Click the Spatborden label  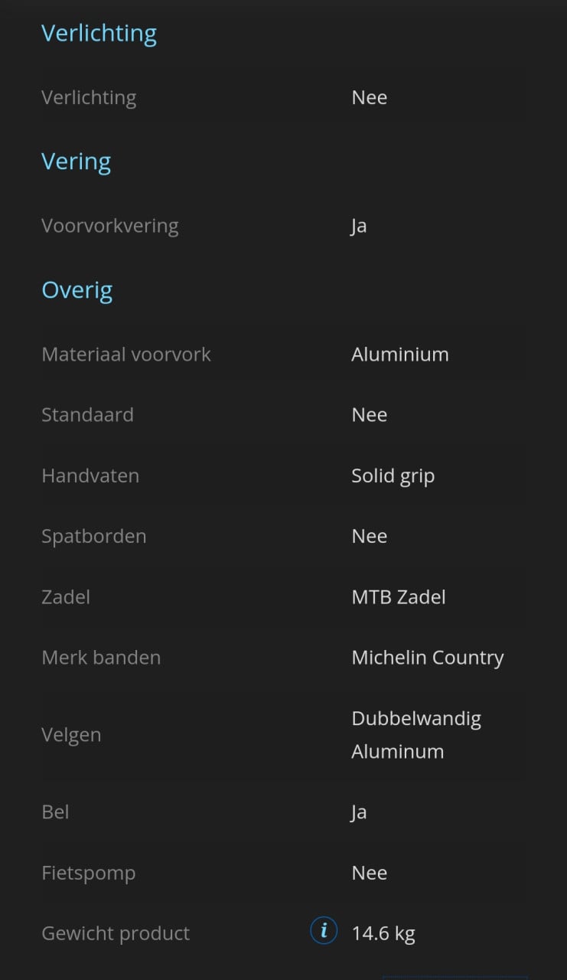pos(94,536)
